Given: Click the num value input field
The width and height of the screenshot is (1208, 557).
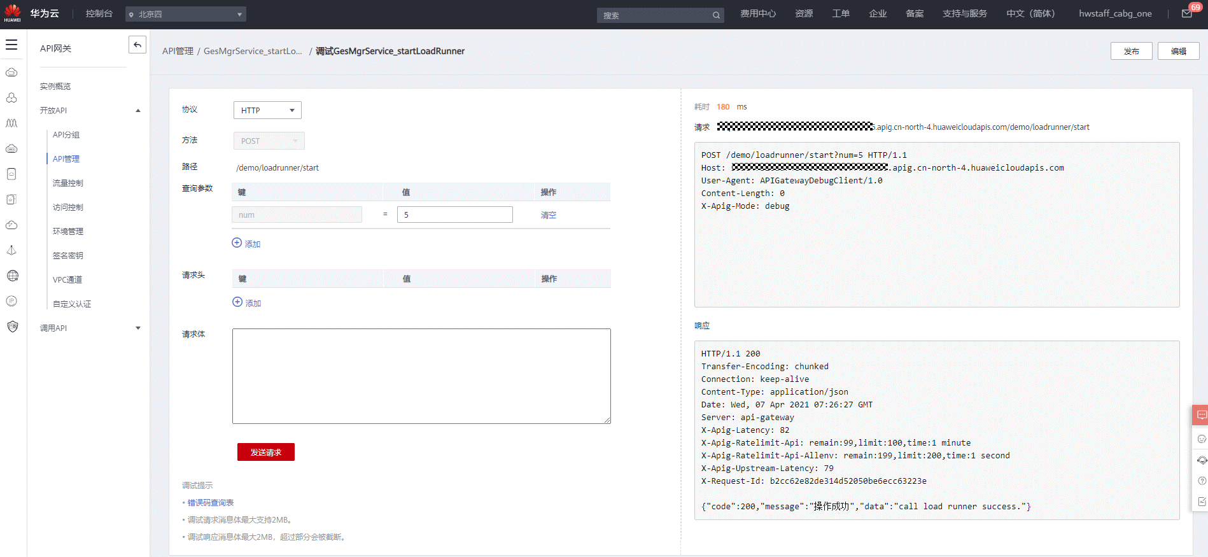Looking at the screenshot, I should click(454, 215).
